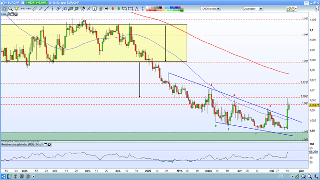The height and width of the screenshot is (180, 320).
Task: Open the Fibonacci retracement grid tool
Action: click(71, 9)
